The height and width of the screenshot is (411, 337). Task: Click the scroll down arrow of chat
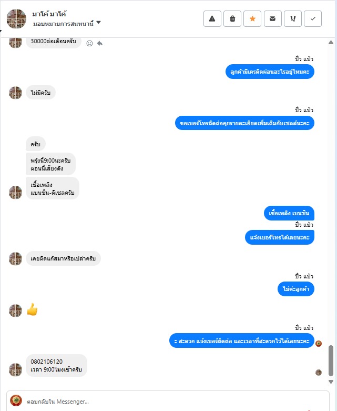(x=331, y=382)
